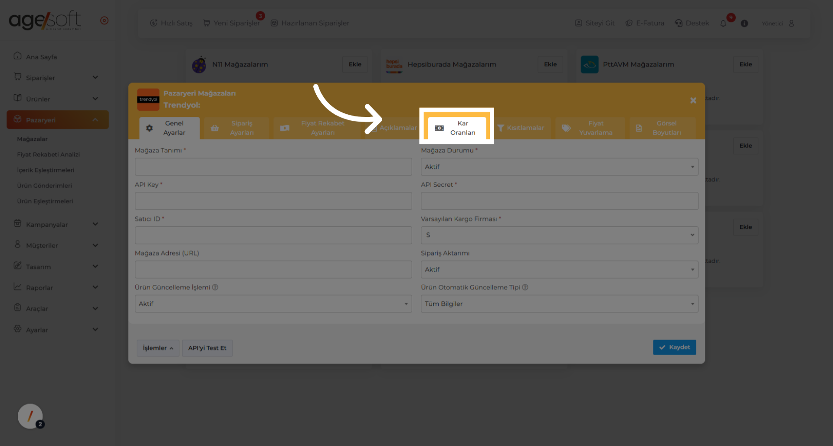This screenshot has height=446, width=833.
Task: Open Mağaza Durumu dropdown
Action: [559, 167]
